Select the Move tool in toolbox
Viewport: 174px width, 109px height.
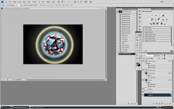click(x=139, y=35)
